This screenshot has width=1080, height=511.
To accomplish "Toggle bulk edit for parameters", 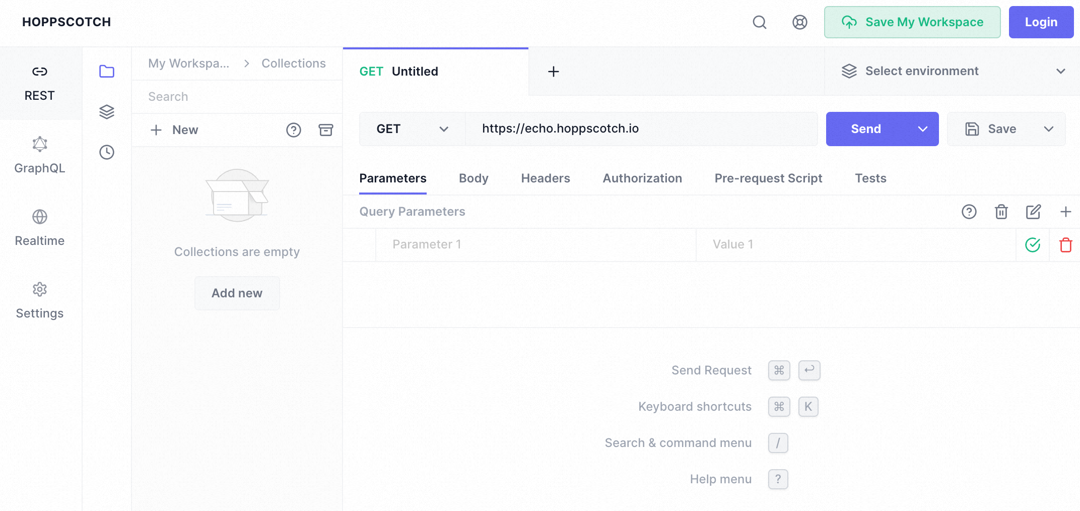I will (1034, 212).
